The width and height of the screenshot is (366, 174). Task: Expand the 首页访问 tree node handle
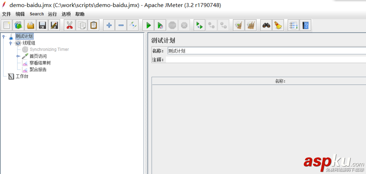(18, 56)
